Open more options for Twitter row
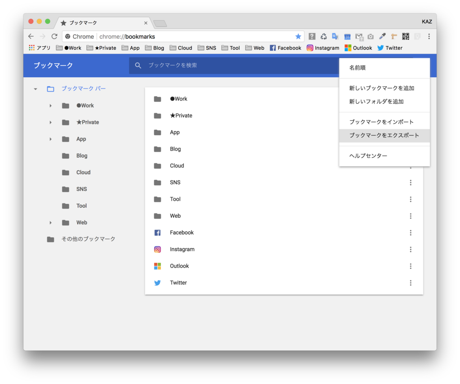This screenshot has height=384, width=460. (411, 283)
